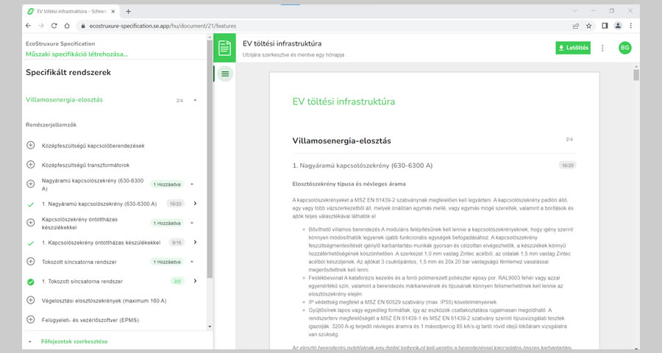662x353 pixels.
Task: Reload the current page
Action: coord(54,26)
